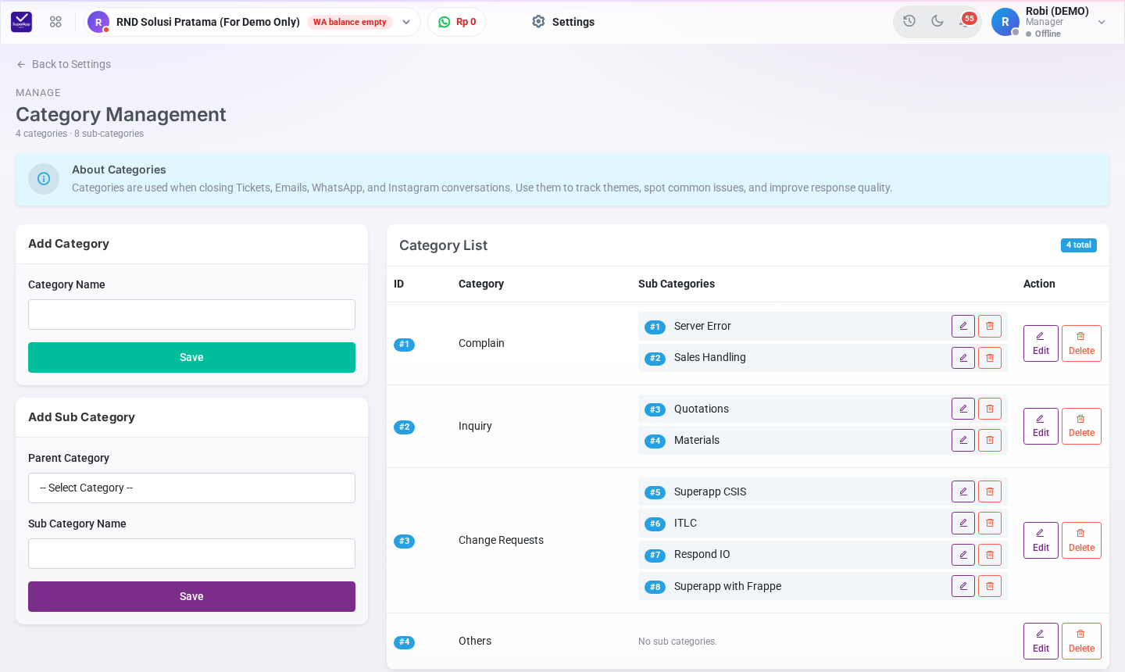Go back to Settings
The image size is (1125, 672).
(x=63, y=64)
